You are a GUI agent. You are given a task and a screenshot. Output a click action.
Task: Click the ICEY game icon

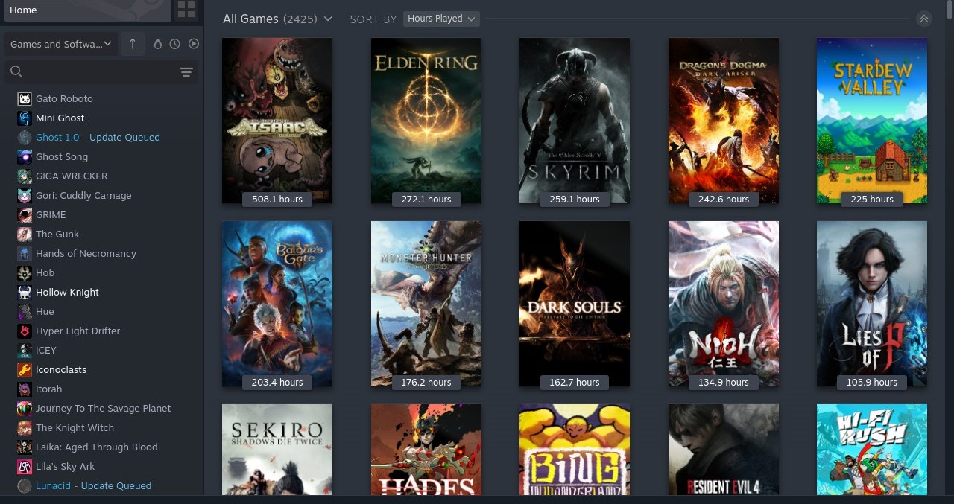click(25, 350)
